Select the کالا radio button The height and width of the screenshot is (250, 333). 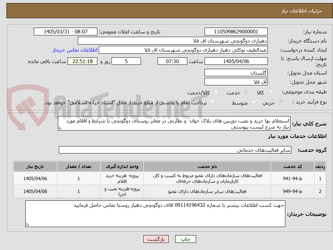tap(270, 91)
